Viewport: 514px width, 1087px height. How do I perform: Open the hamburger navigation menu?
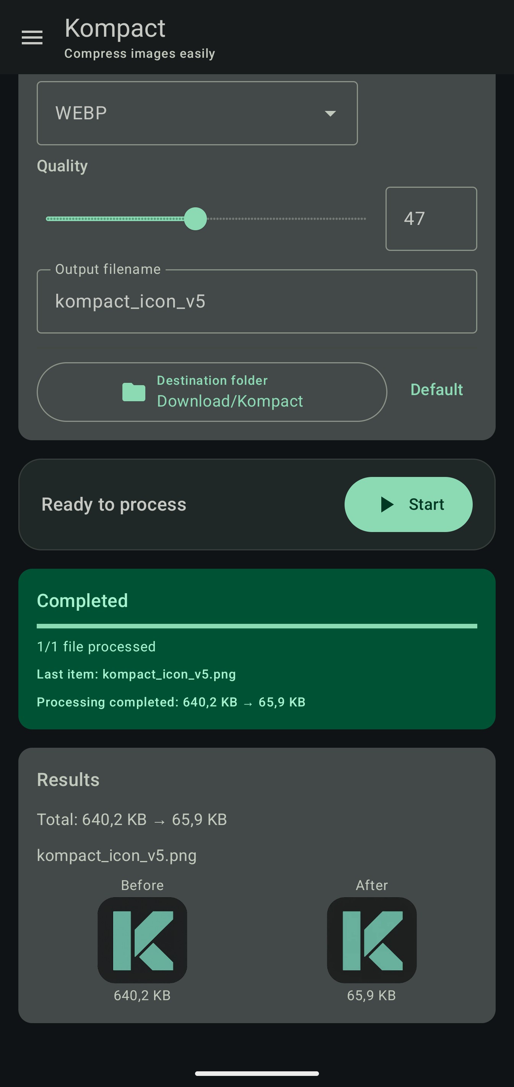click(x=32, y=37)
